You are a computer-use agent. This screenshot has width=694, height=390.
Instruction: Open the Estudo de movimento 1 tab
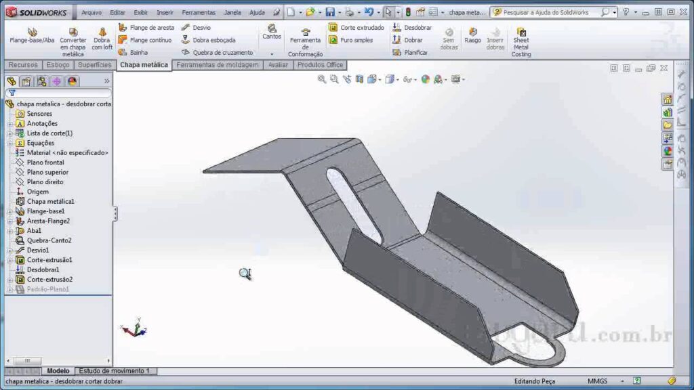coord(114,371)
